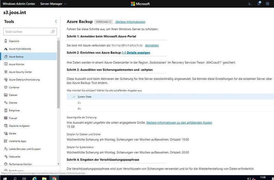Viewport: 274px width, 180px height.
Task: Select the C:\ drive for backup
Action: [x=170, y=103]
